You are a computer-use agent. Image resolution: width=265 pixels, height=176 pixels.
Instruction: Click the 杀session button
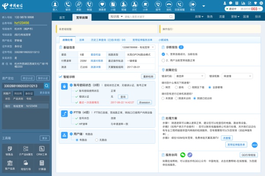pos(144,103)
